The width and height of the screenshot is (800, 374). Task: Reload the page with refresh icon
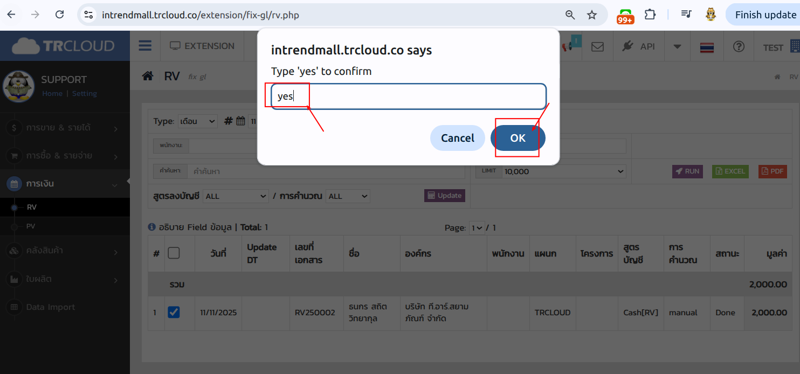click(x=60, y=15)
